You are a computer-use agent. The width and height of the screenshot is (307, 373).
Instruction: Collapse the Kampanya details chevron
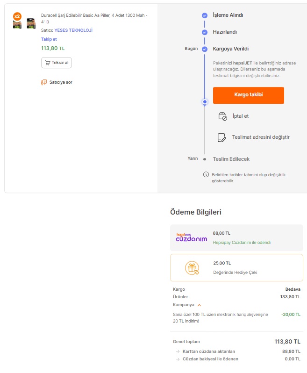[x=199, y=305]
